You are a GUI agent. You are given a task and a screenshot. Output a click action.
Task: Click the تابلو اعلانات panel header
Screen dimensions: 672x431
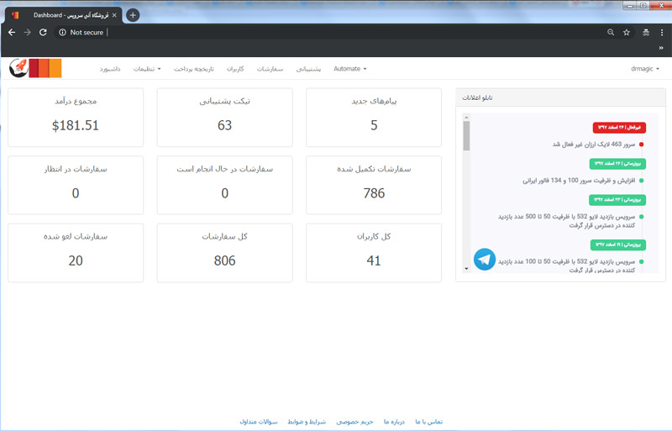pos(560,97)
